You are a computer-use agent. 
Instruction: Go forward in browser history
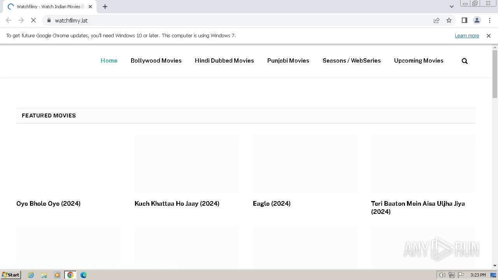[x=21, y=20]
